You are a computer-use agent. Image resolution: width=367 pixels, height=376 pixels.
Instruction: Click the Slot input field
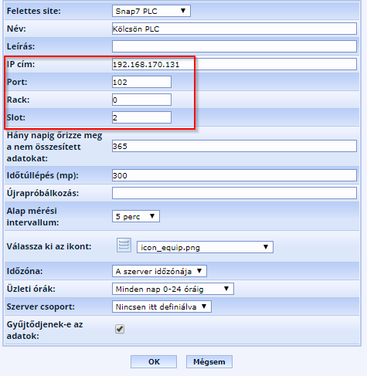pyautogui.click(x=141, y=117)
